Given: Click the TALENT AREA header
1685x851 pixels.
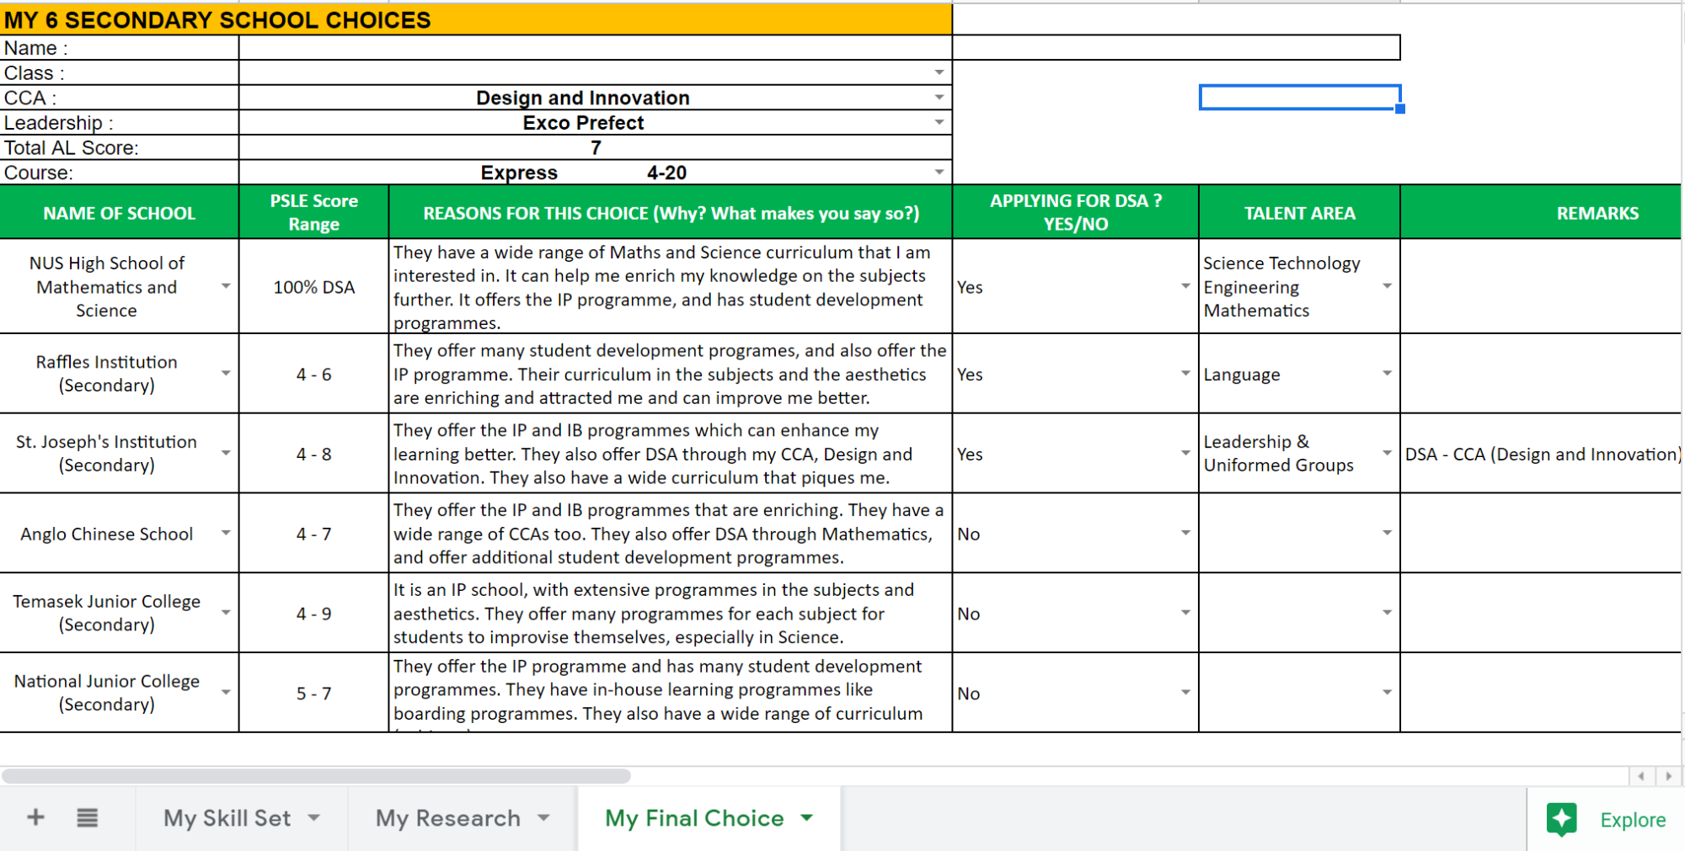Looking at the screenshot, I should click(1300, 213).
